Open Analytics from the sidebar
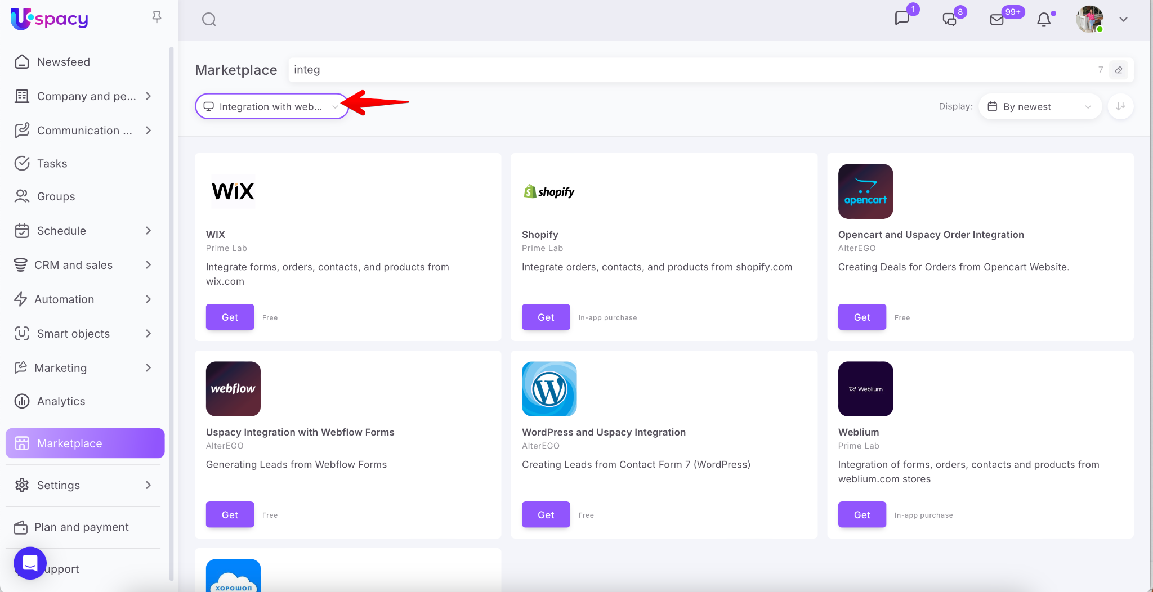The image size is (1153, 592). (x=61, y=401)
